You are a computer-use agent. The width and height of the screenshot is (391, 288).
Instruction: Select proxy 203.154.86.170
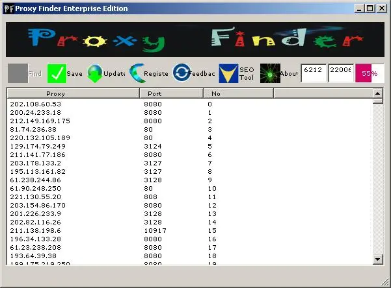tap(38, 205)
